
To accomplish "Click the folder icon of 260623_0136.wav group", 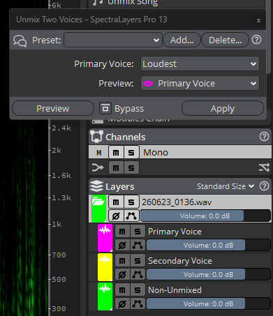I will pos(98,201).
